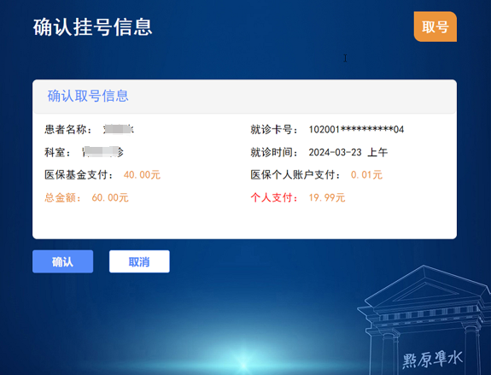Click the 患者名称 label
Viewport: 491px width, 375px height.
(x=68, y=129)
